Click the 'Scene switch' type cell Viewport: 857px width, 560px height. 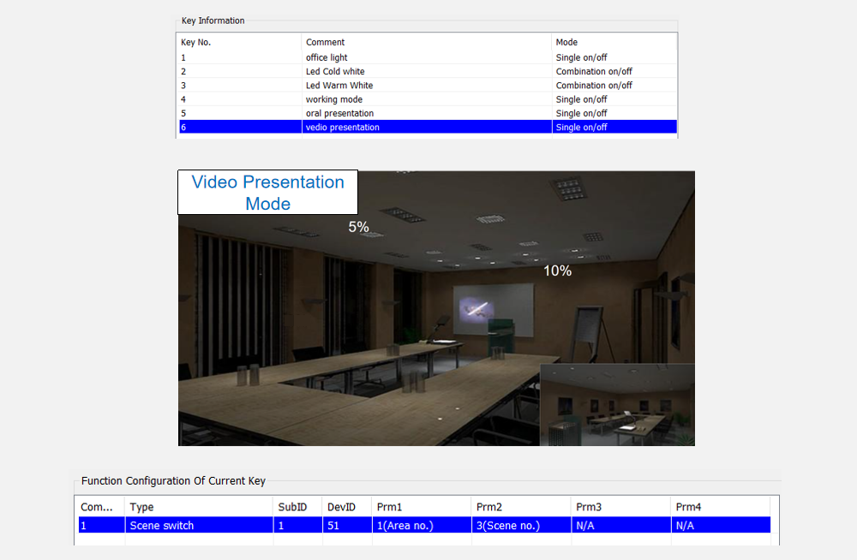(x=199, y=526)
